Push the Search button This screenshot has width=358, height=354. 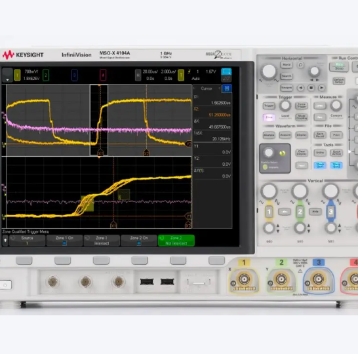[x=287, y=76]
